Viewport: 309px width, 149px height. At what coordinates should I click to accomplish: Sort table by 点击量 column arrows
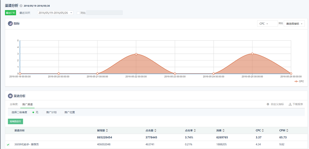click(156, 131)
